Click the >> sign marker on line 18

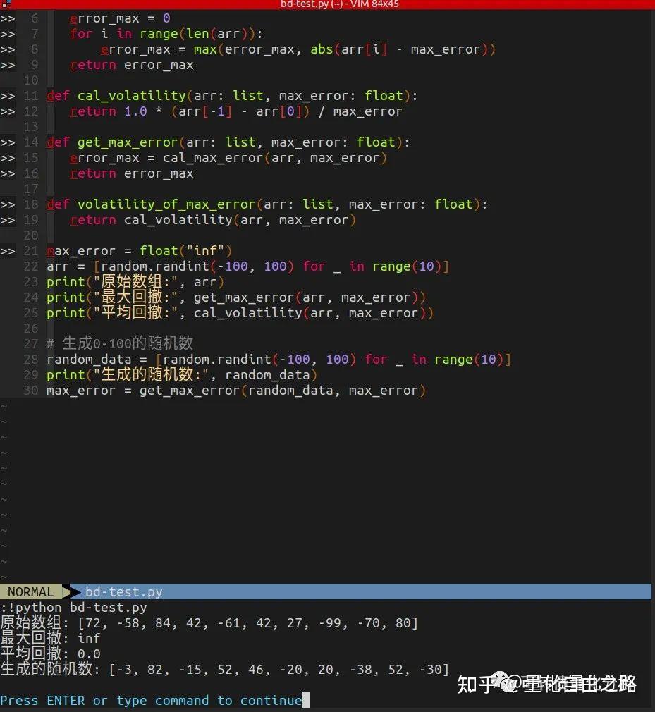tap(8, 205)
